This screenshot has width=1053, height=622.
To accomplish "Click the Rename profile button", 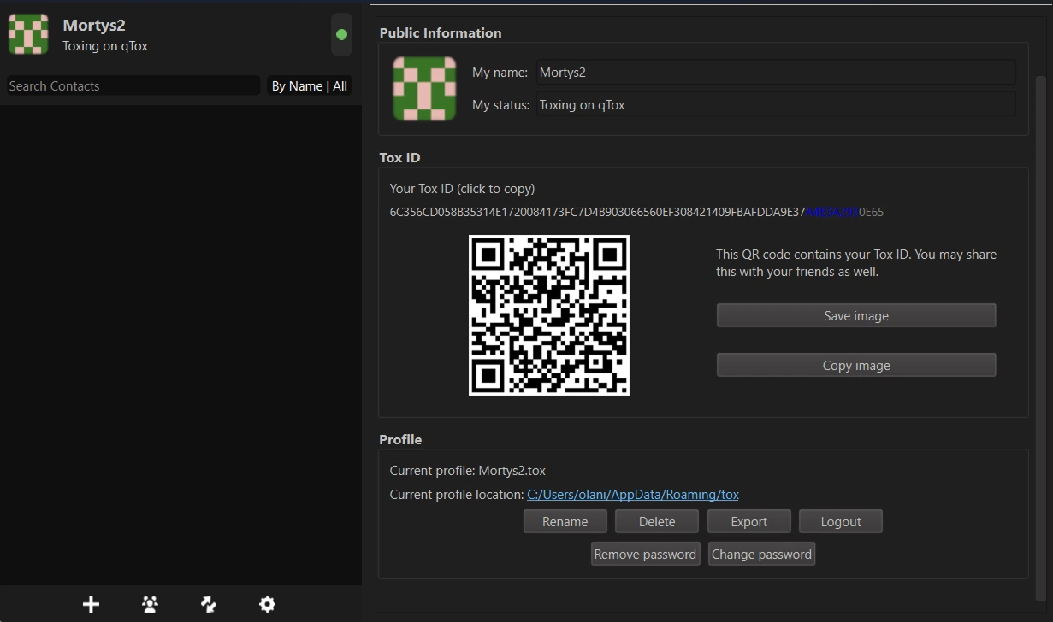I will click(565, 522).
